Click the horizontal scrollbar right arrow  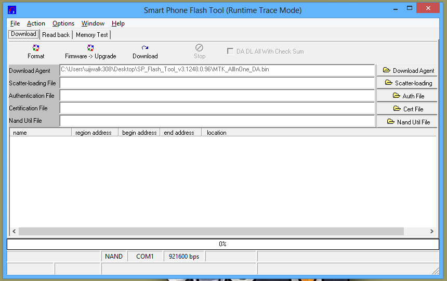click(431, 232)
